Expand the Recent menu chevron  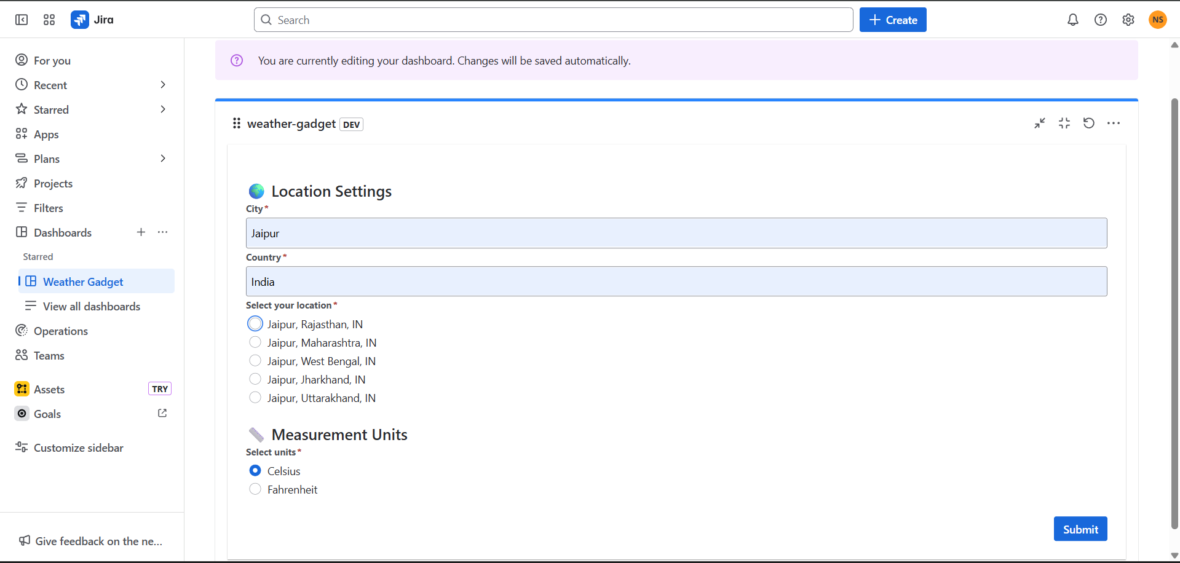(163, 84)
